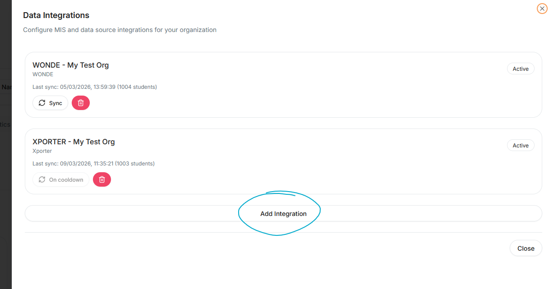This screenshot has width=549, height=289.
Task: Click the Active badge on WONDE card
Action: (521, 69)
